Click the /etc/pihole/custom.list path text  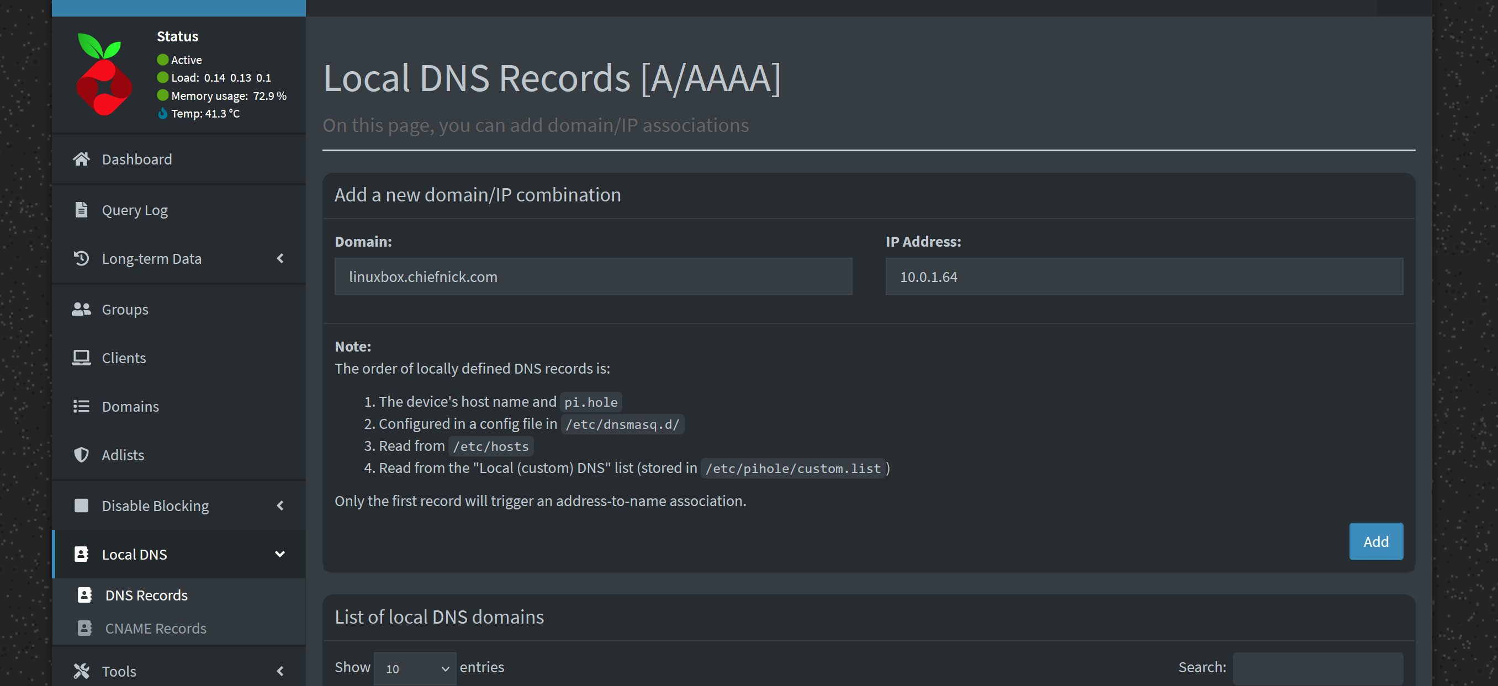coord(792,468)
